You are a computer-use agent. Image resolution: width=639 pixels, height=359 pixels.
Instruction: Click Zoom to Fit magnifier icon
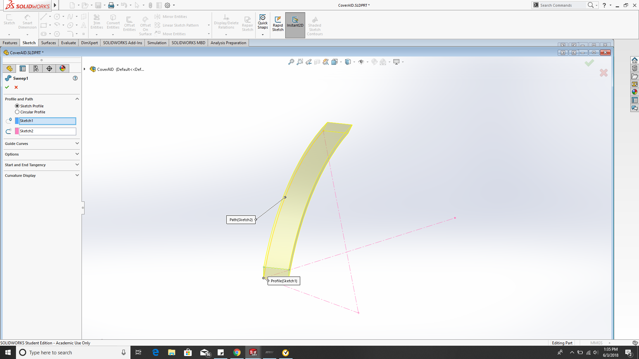(291, 62)
